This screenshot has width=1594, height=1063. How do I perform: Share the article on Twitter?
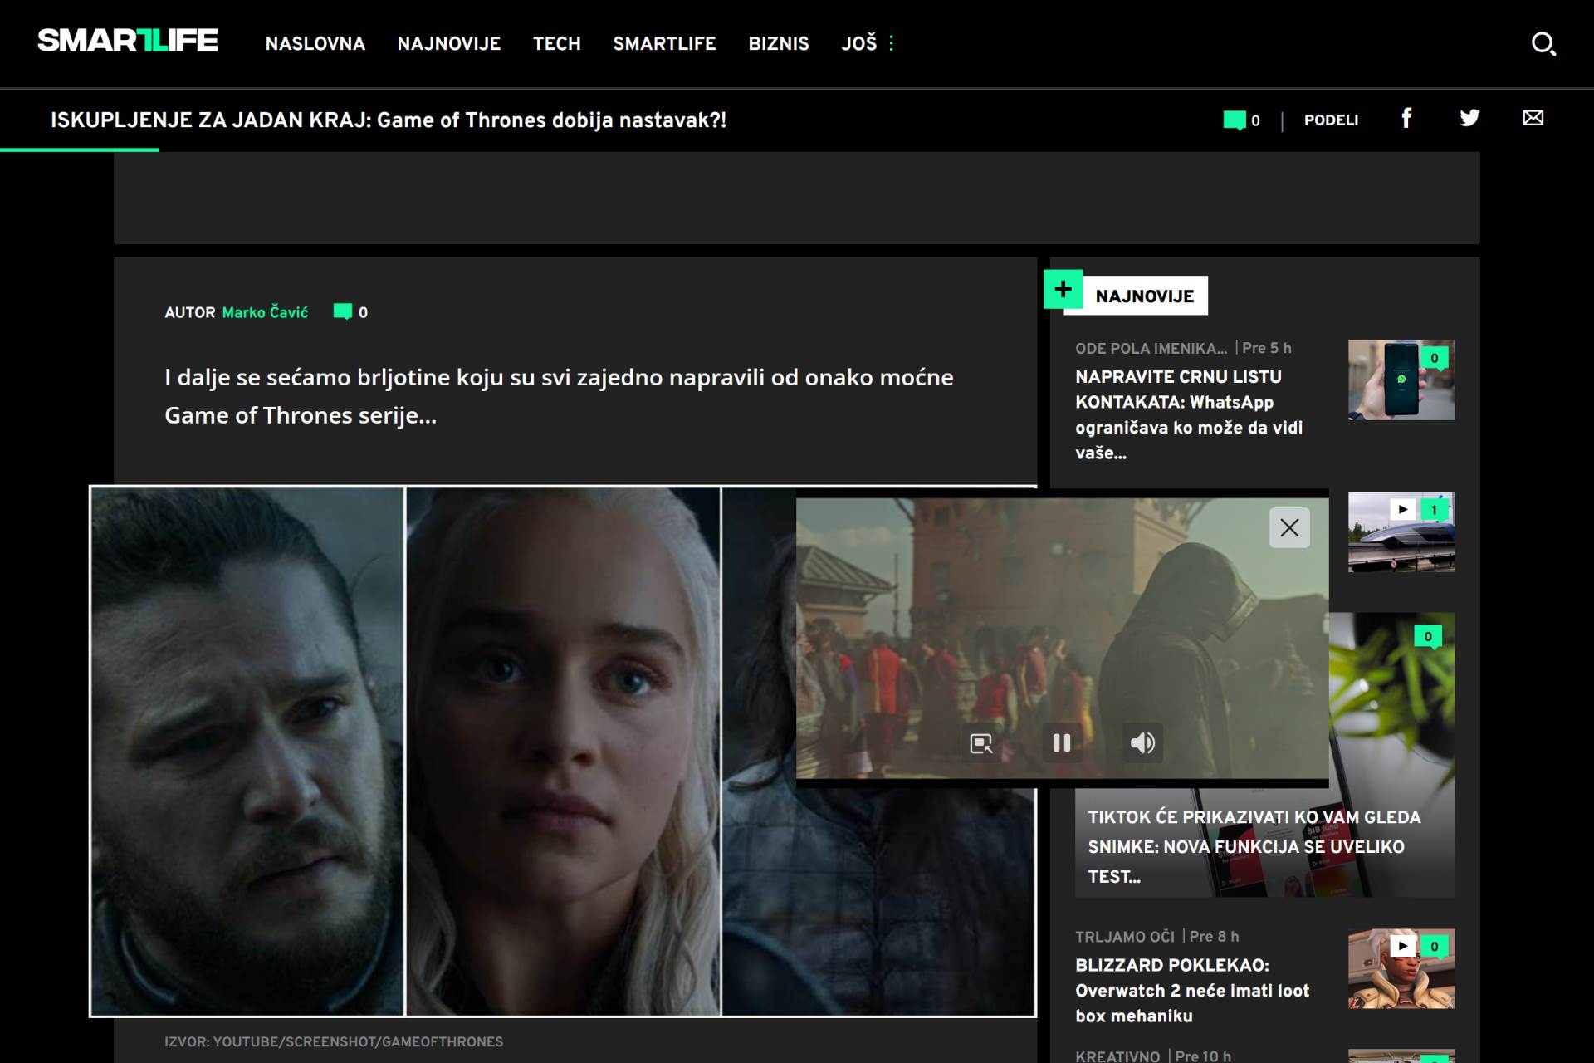pos(1469,119)
